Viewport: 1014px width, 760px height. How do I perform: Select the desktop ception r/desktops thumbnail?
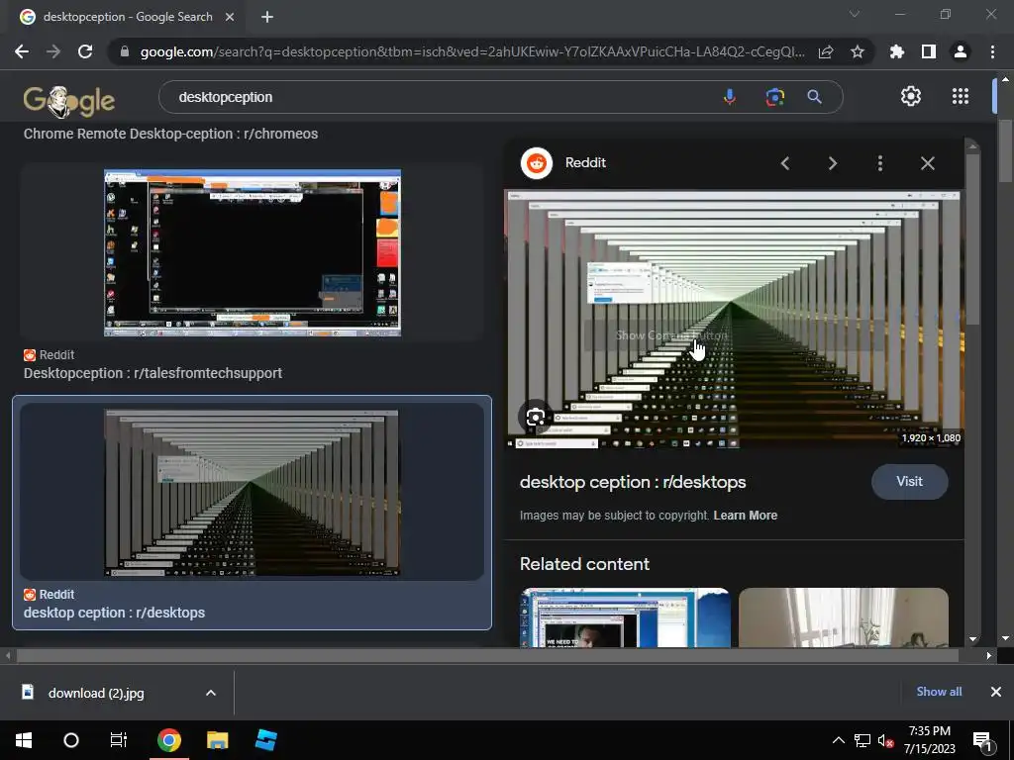pyautogui.click(x=253, y=492)
